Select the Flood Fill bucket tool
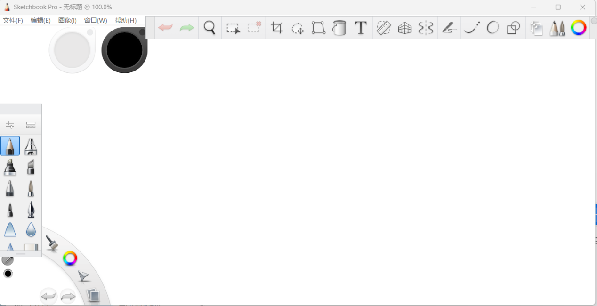Screen dimensions: 597x306 tap(339, 28)
